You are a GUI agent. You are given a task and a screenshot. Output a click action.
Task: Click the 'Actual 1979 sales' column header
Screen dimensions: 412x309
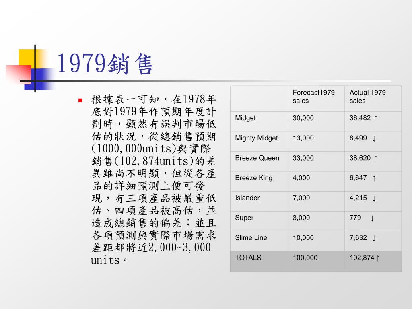coord(367,97)
